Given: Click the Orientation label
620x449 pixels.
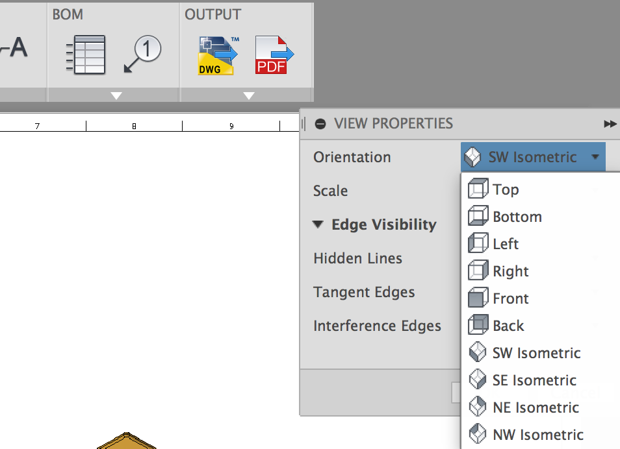Looking at the screenshot, I should pos(352,157).
